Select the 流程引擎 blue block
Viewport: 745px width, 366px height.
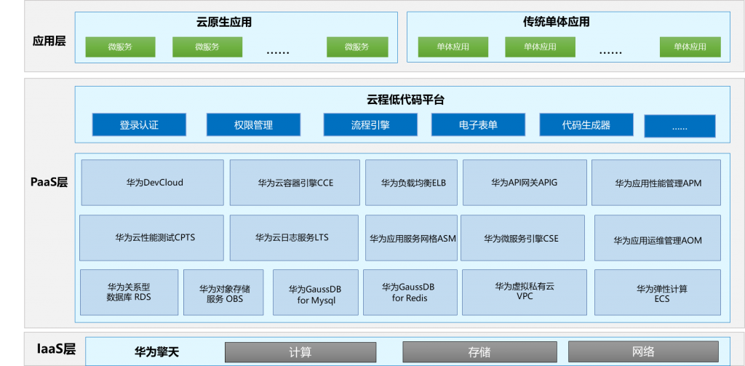click(x=370, y=125)
